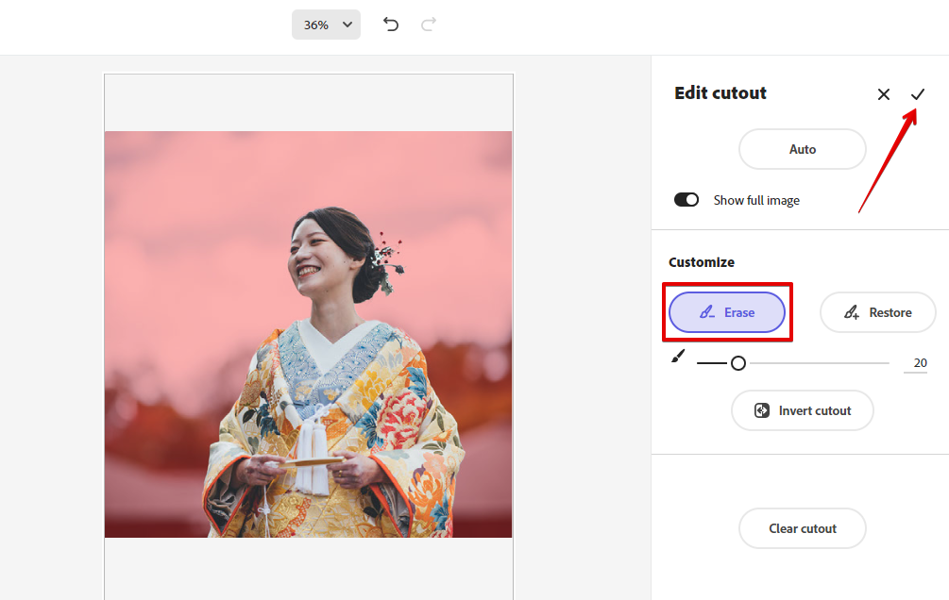949x600 pixels.
Task: Toggle the Show full image switch
Action: pos(686,200)
